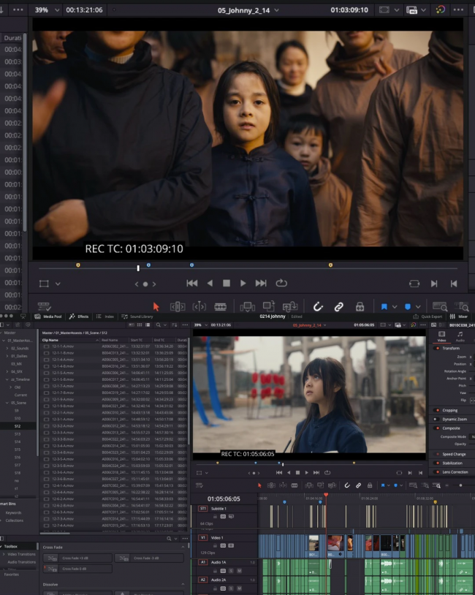Toggle the Position Lock padlock icon
Viewport: 475px width, 595px height.
tap(360, 307)
